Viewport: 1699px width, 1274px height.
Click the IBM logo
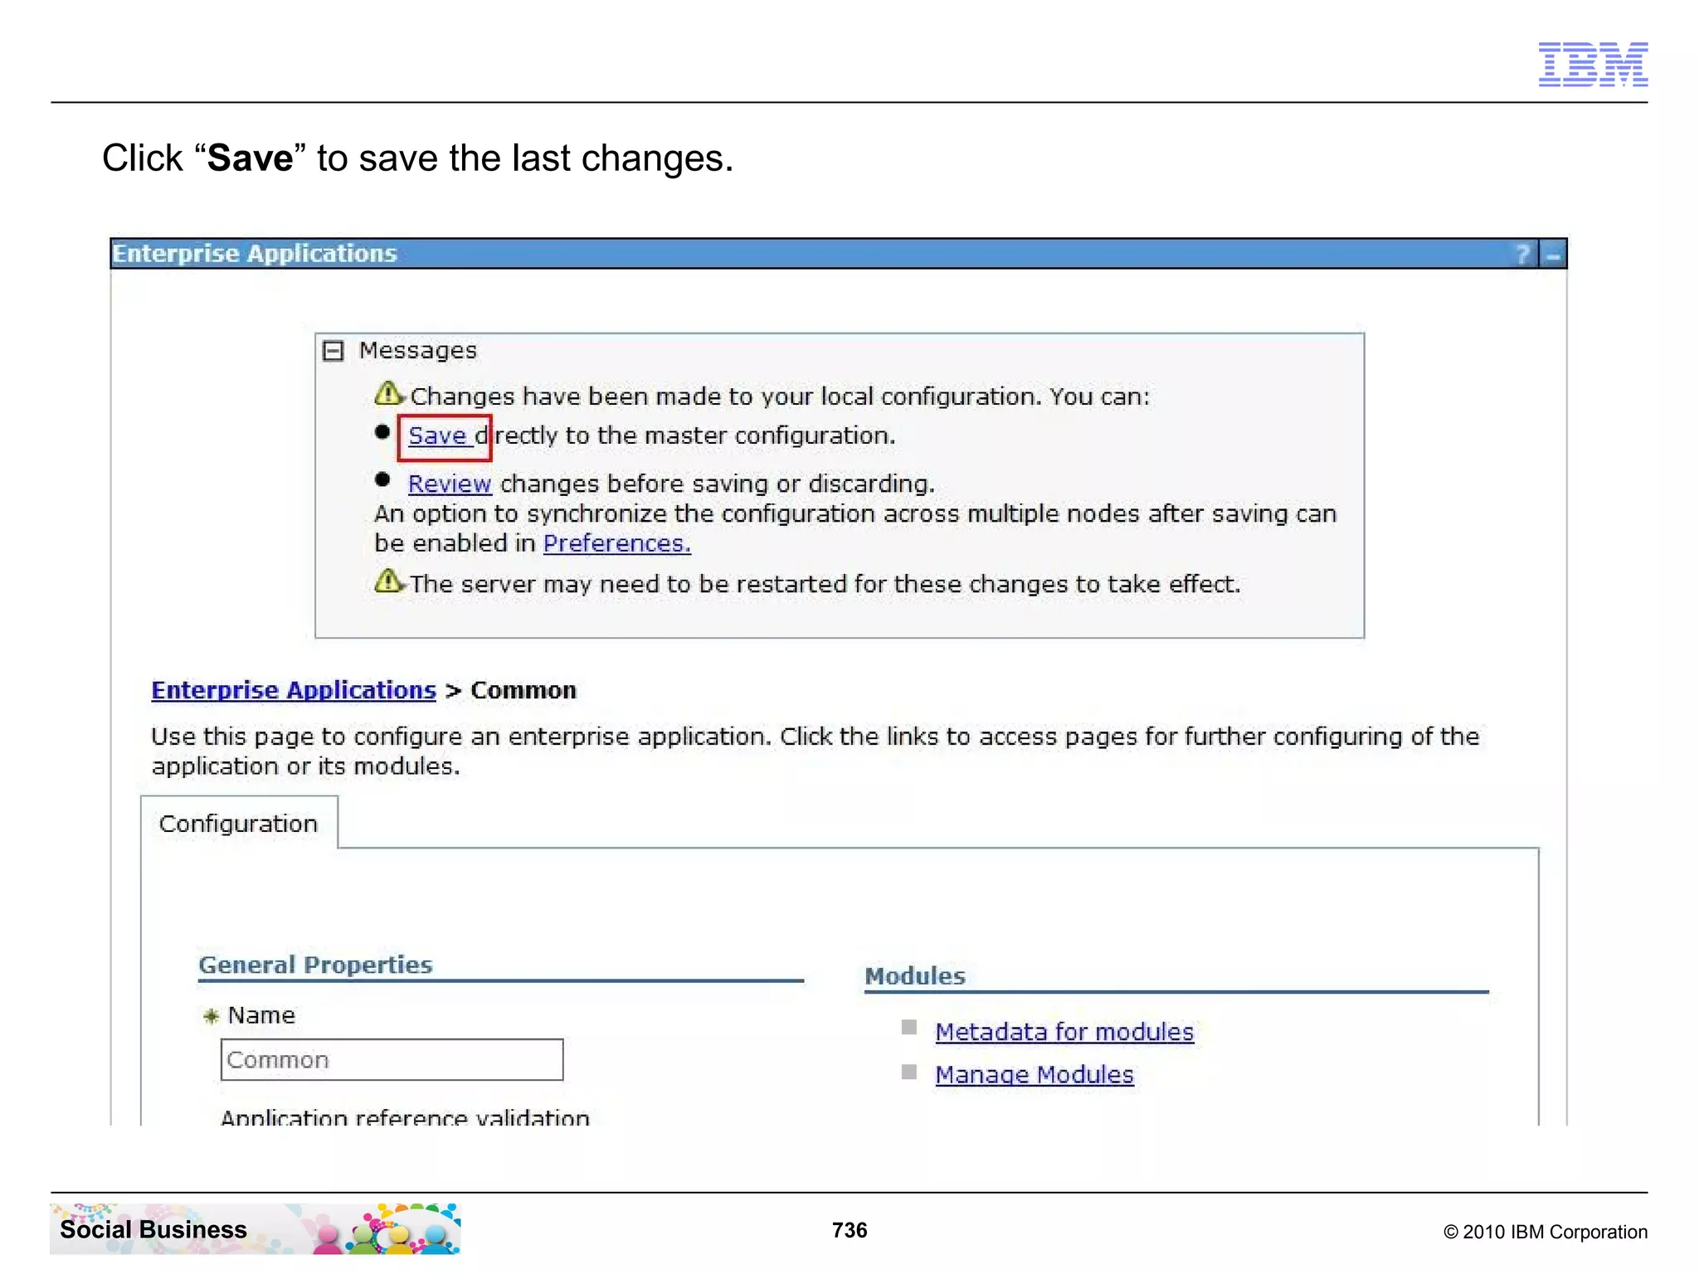pos(1593,64)
